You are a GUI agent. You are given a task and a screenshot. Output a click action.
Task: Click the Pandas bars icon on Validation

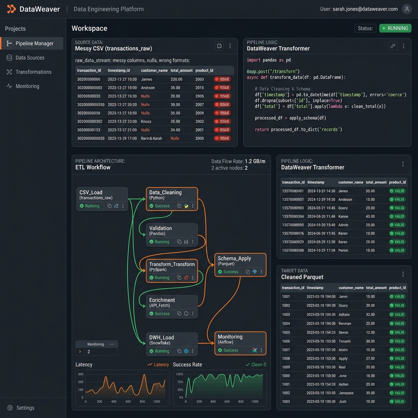click(186, 242)
